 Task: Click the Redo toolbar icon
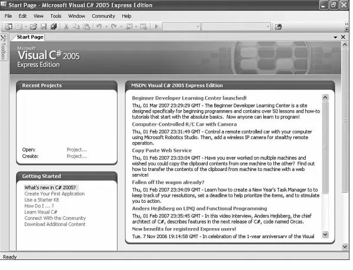pos(114,27)
